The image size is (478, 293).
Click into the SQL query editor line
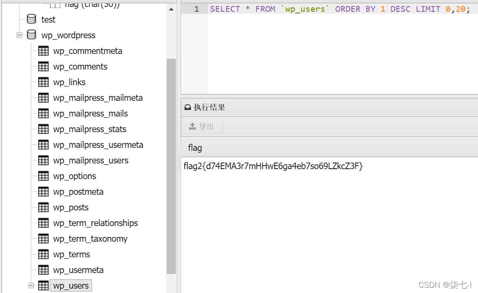pos(340,9)
